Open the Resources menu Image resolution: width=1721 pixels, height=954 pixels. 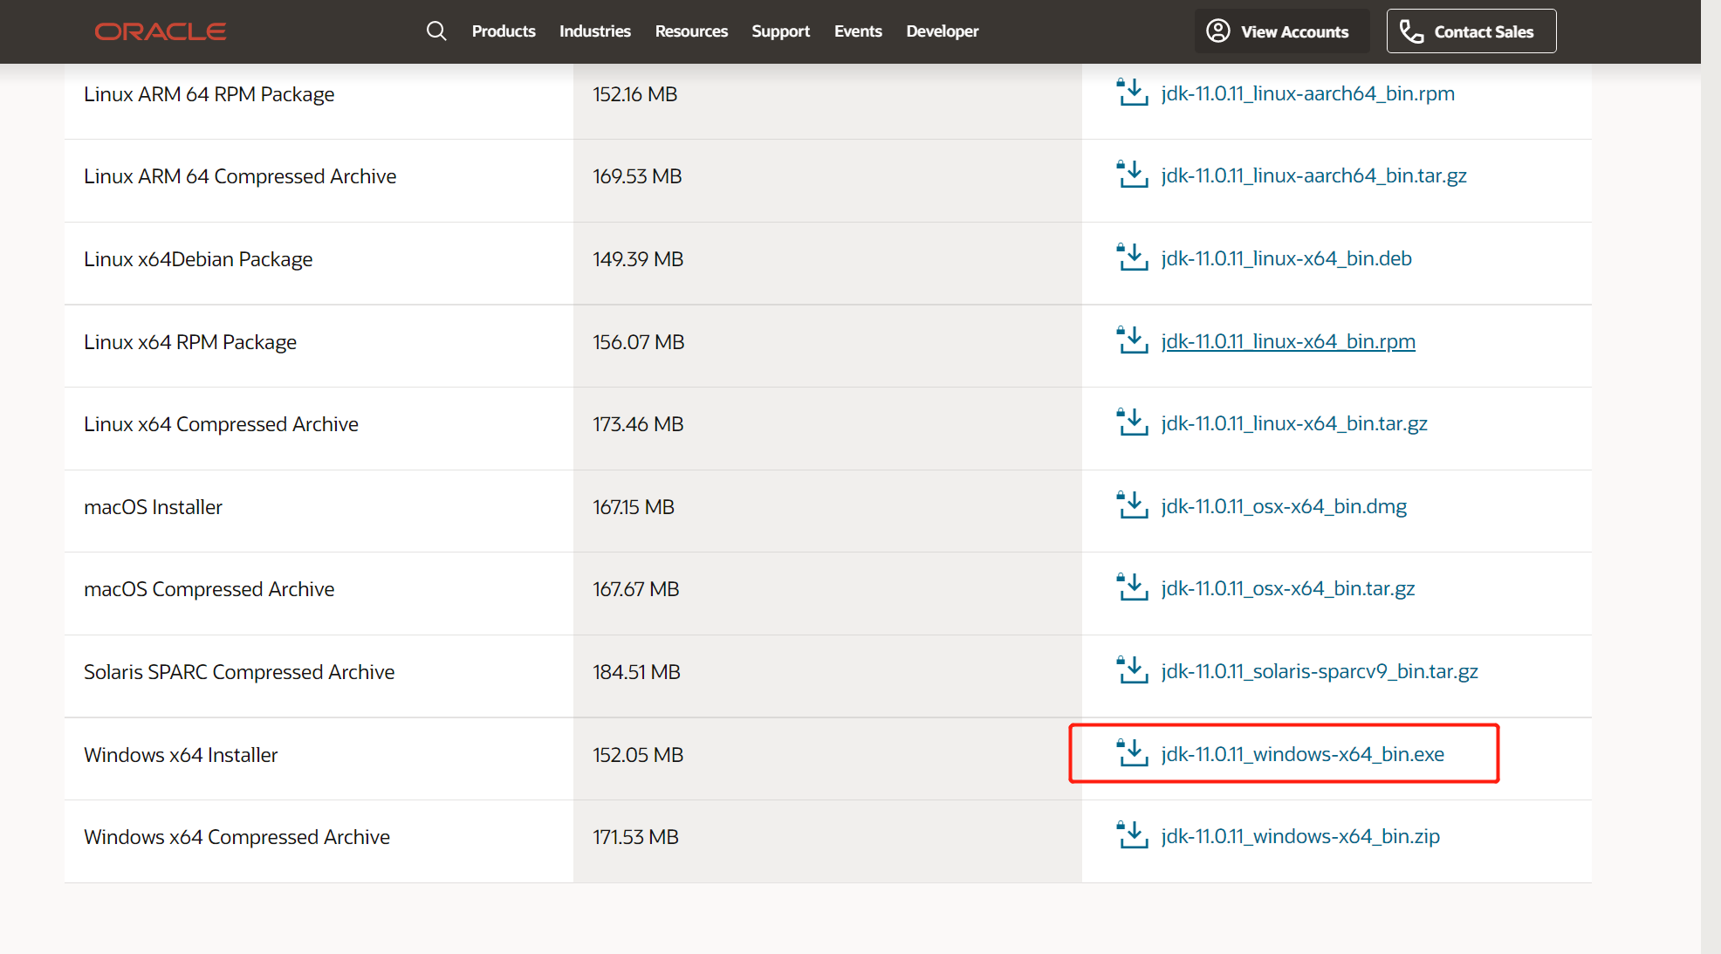pos(691,31)
